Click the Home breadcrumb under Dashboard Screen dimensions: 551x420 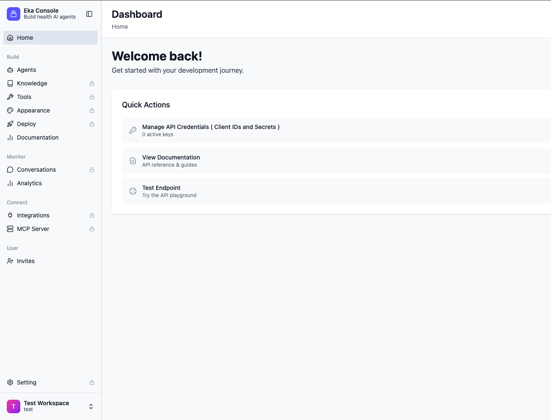120,27
